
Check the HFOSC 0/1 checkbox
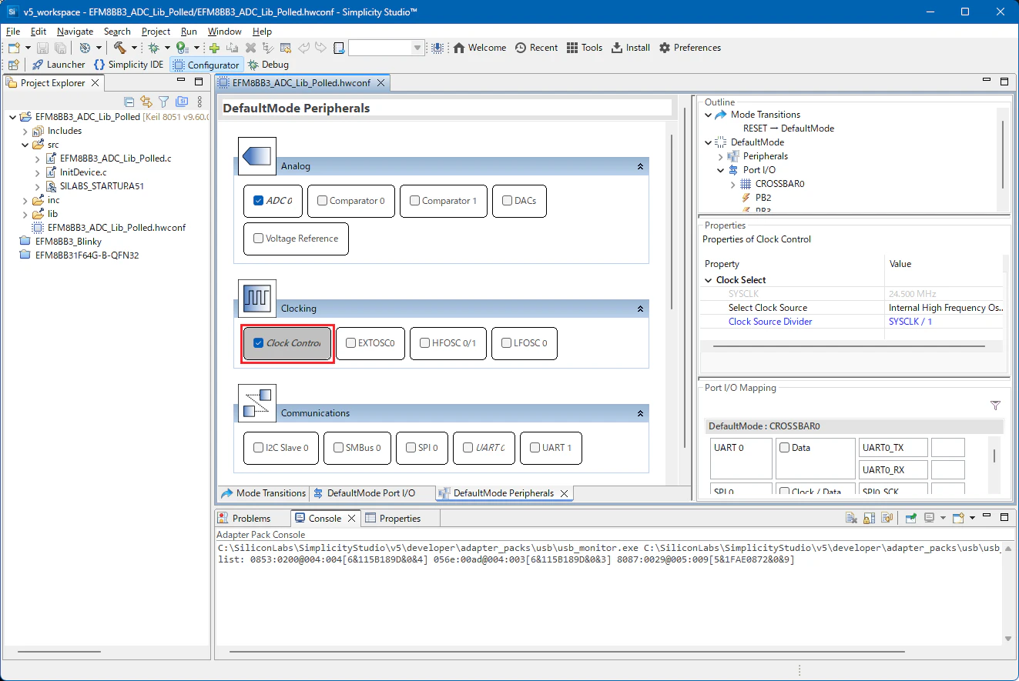(x=425, y=343)
